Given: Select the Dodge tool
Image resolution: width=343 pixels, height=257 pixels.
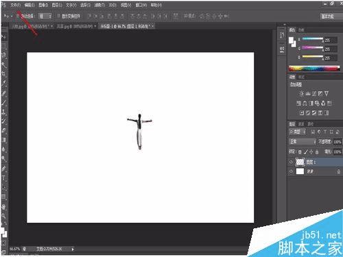Looking at the screenshot, I should pos(3,158).
